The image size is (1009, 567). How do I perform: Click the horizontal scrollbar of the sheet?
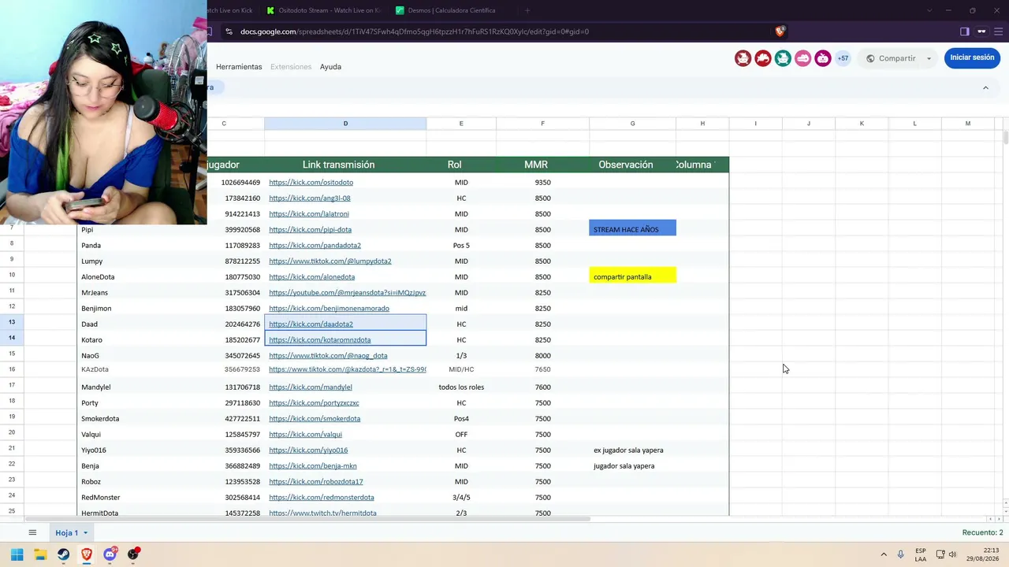307,519
